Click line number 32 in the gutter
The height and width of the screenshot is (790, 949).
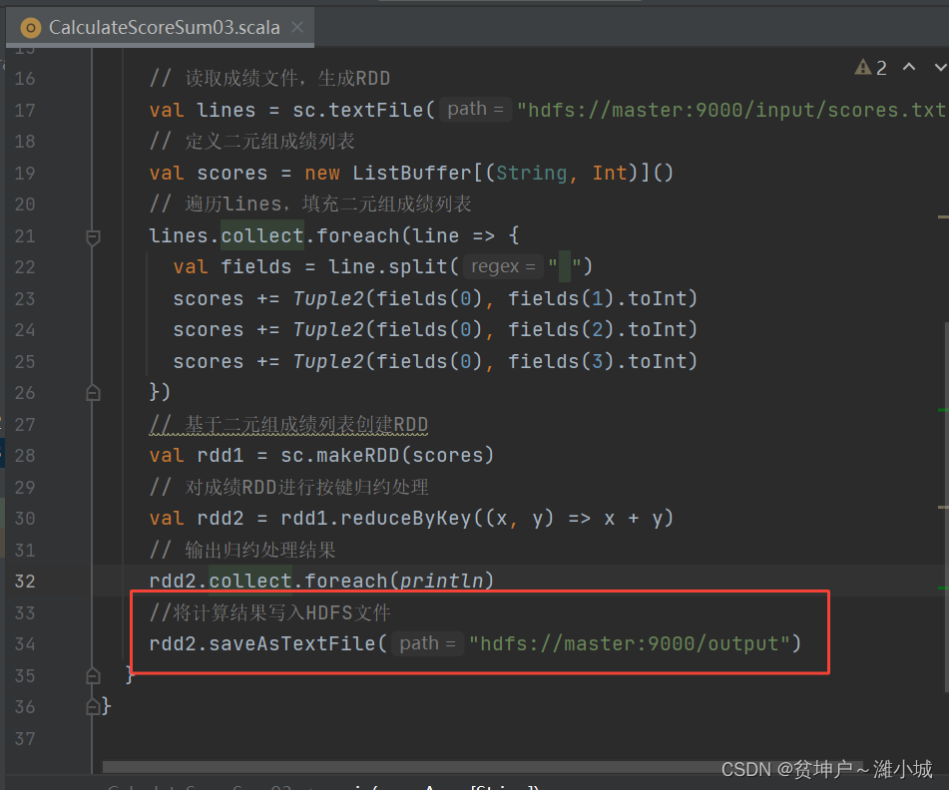pyautogui.click(x=25, y=582)
